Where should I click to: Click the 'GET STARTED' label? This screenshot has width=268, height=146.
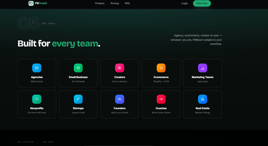tap(25, 142)
